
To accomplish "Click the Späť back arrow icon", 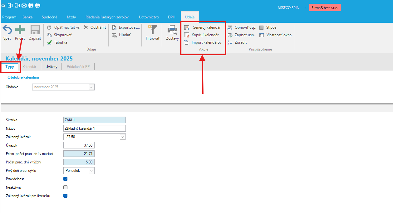I will [7, 30].
